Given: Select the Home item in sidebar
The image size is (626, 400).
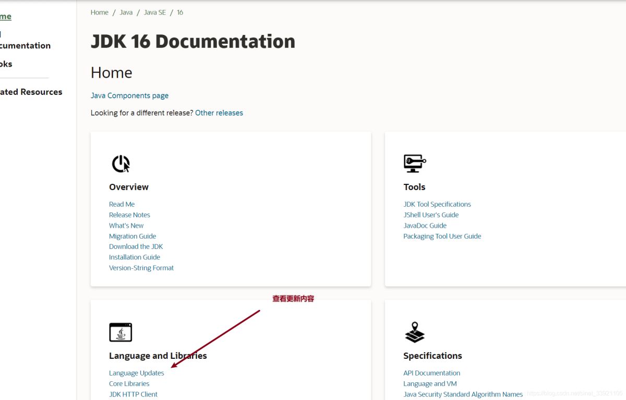Looking at the screenshot, I should (x=6, y=17).
